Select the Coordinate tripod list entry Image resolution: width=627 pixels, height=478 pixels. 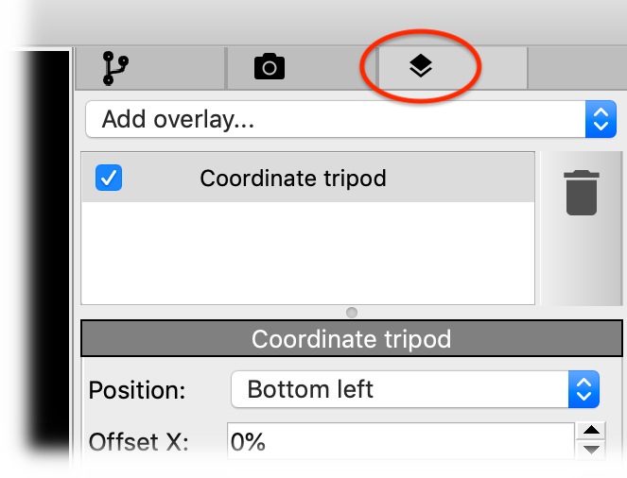[293, 178]
